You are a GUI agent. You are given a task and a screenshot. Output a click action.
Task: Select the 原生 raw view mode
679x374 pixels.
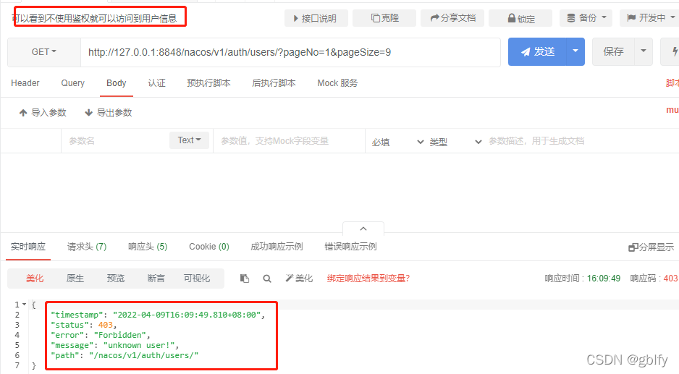(x=75, y=279)
